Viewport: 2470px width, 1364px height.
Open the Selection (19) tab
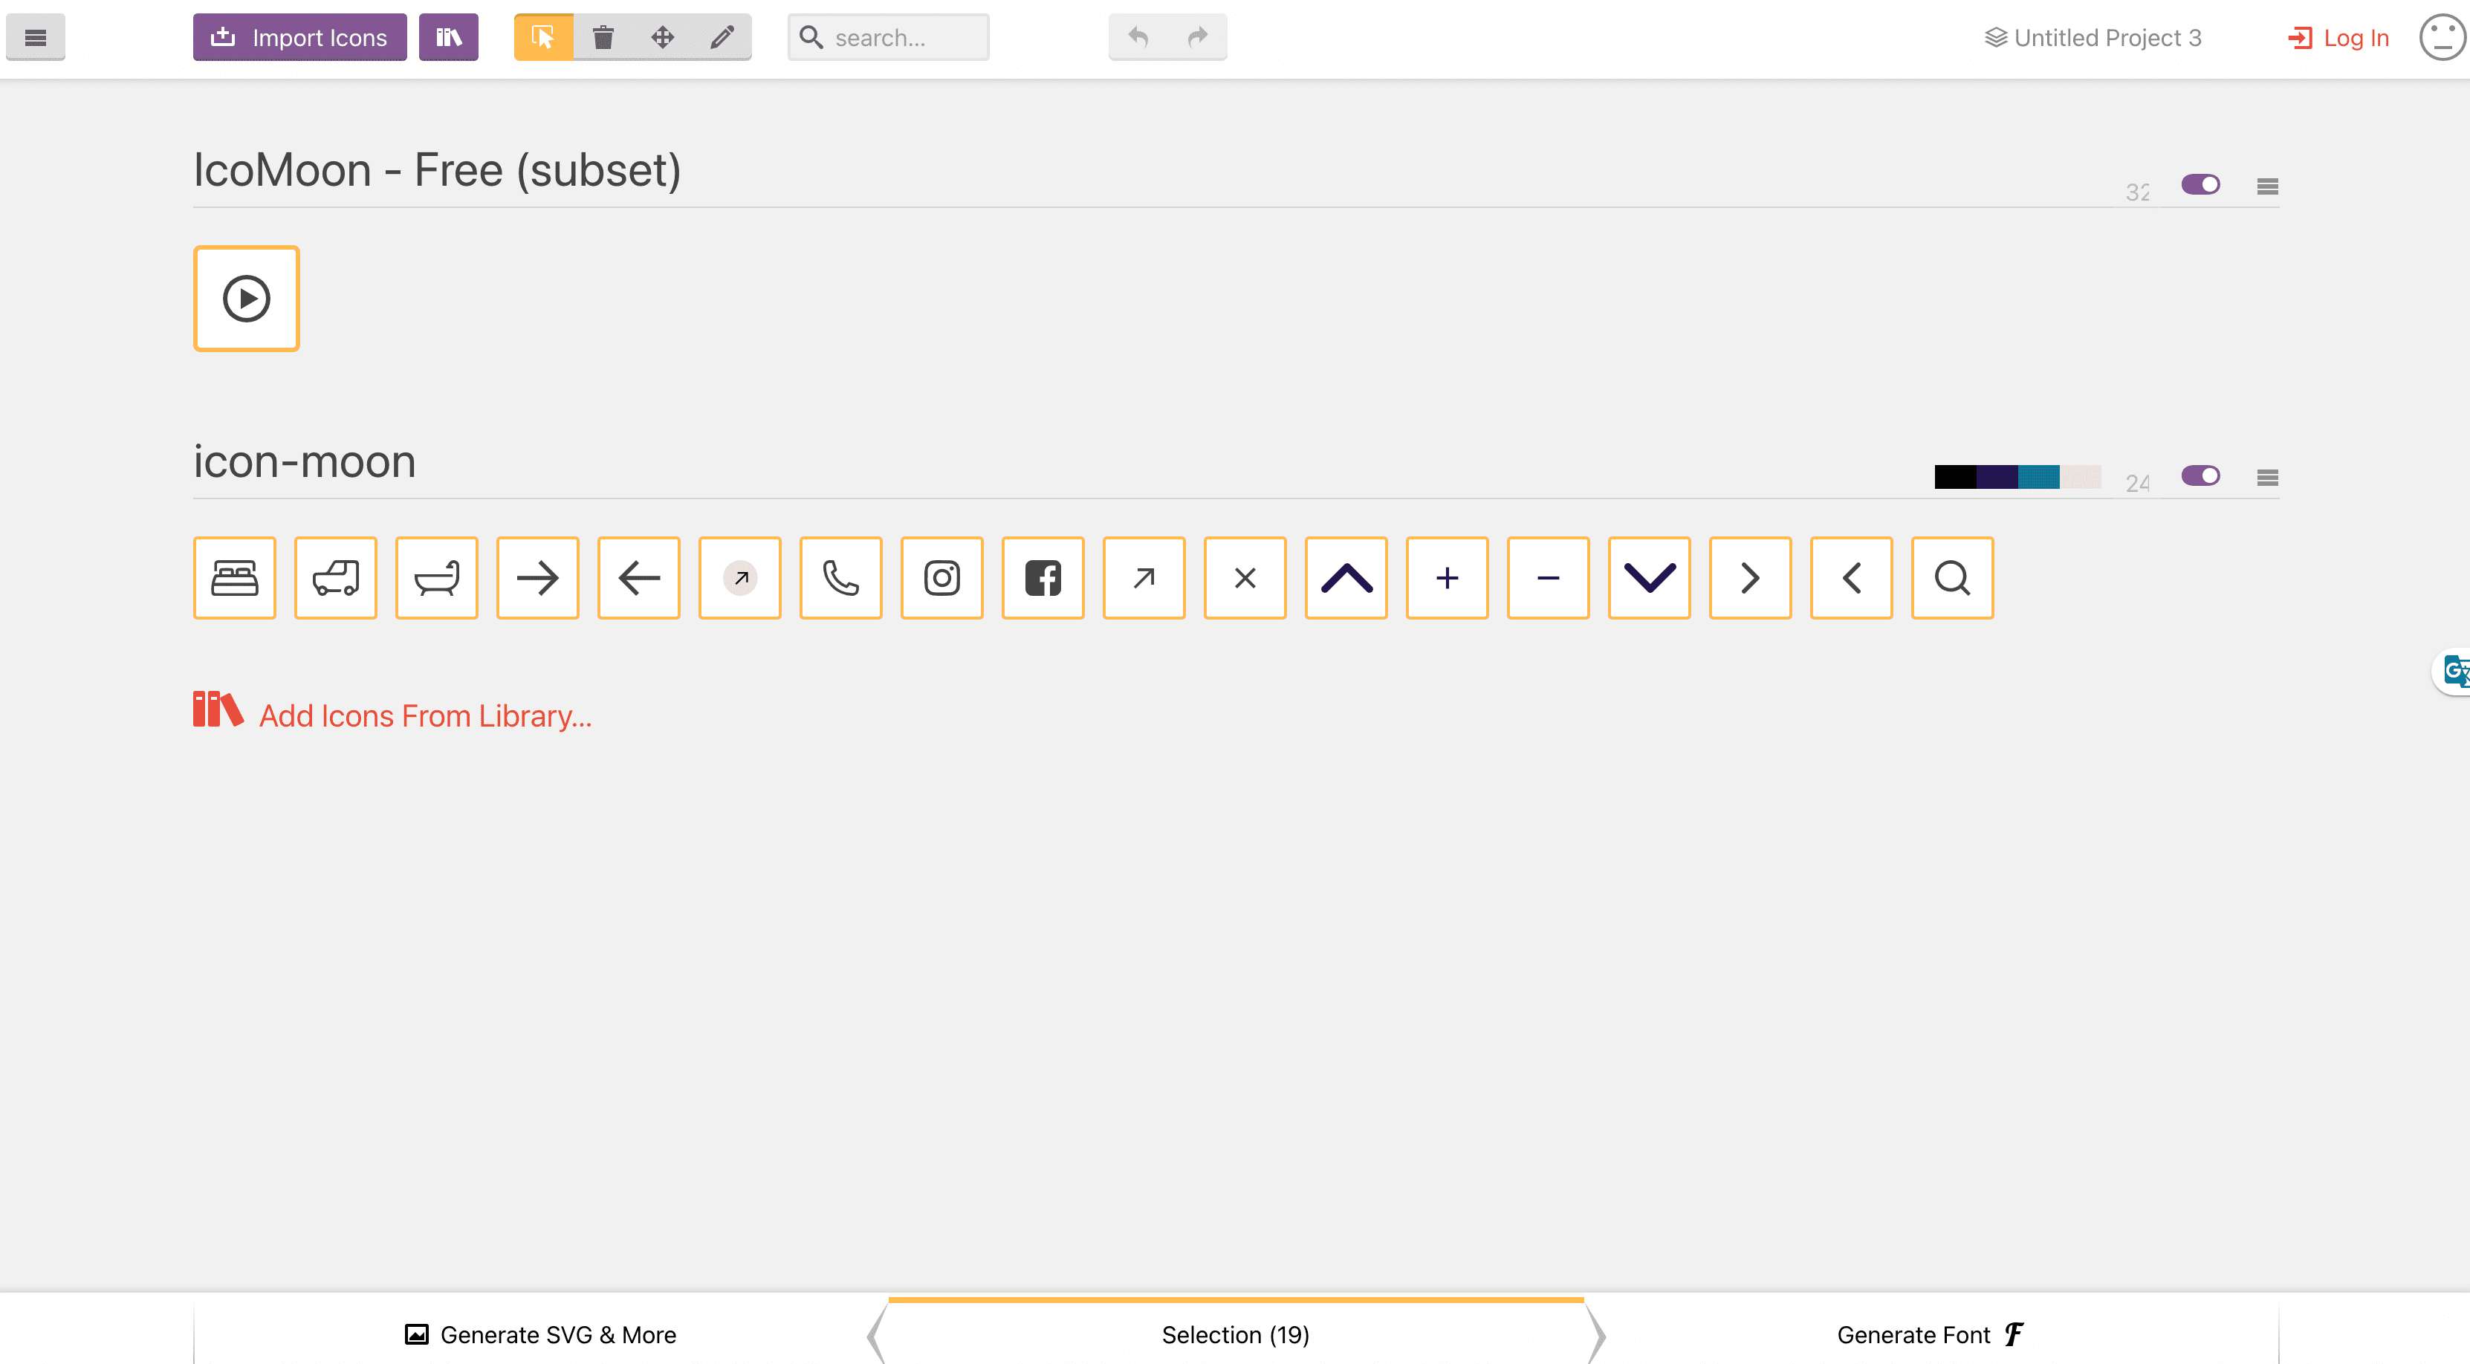(1235, 1334)
